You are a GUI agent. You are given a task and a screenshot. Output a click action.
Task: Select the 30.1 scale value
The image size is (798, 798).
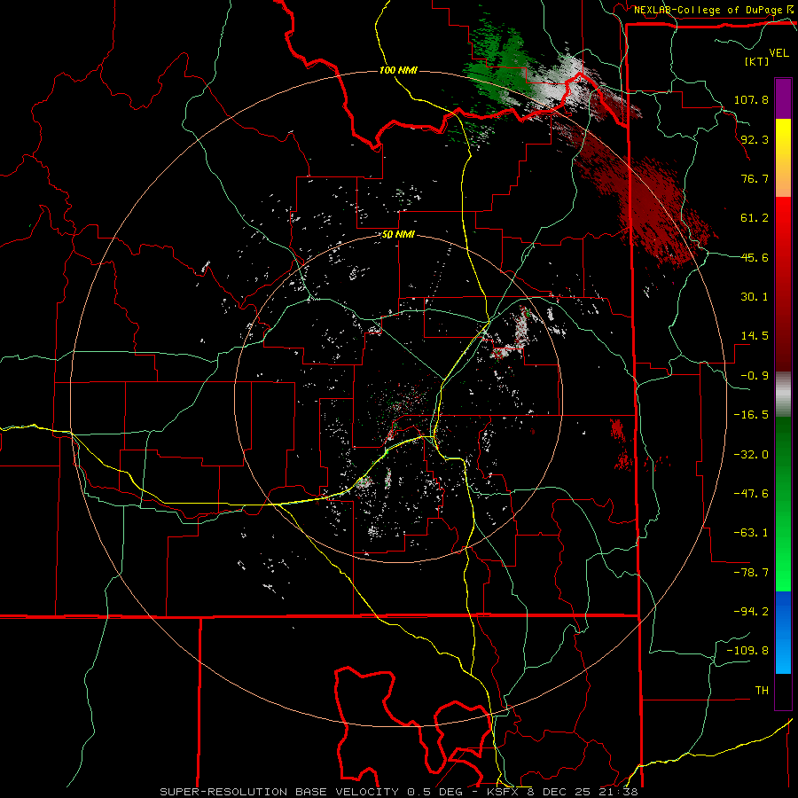[x=755, y=297]
